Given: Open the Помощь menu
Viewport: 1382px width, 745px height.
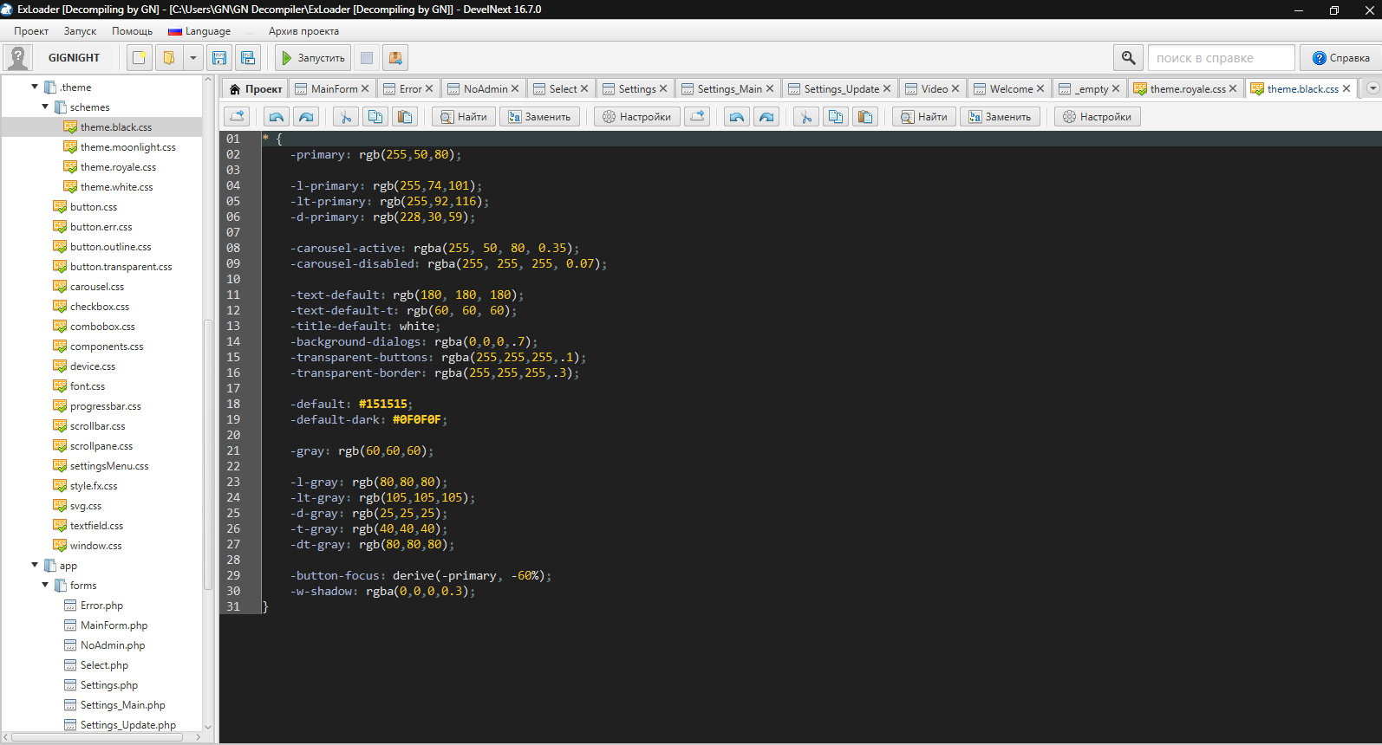Looking at the screenshot, I should point(132,31).
